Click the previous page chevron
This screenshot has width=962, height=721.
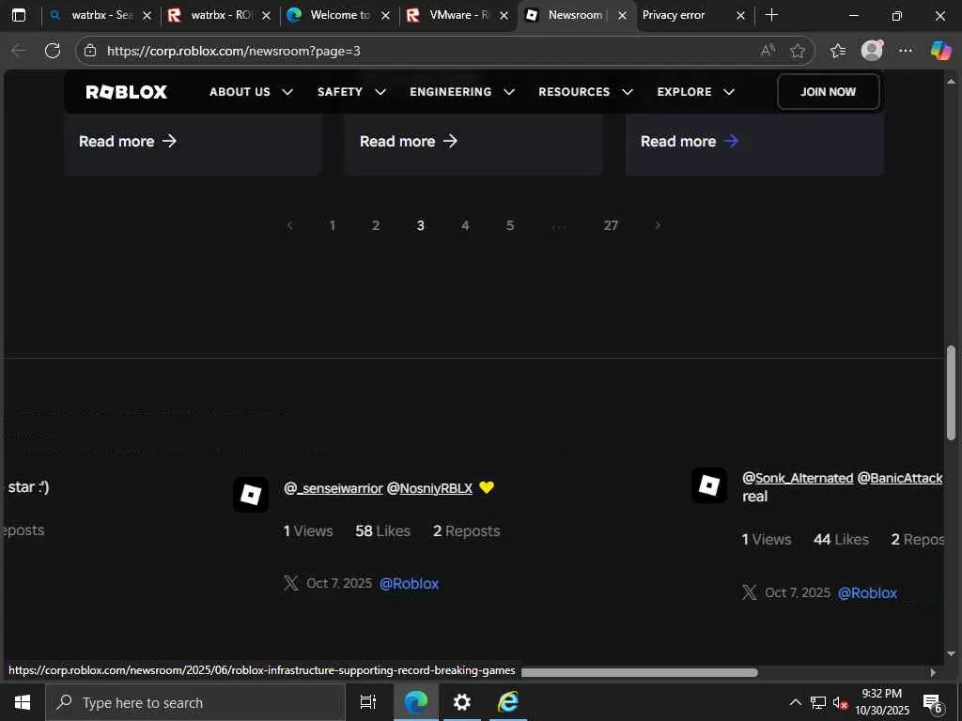(x=290, y=225)
